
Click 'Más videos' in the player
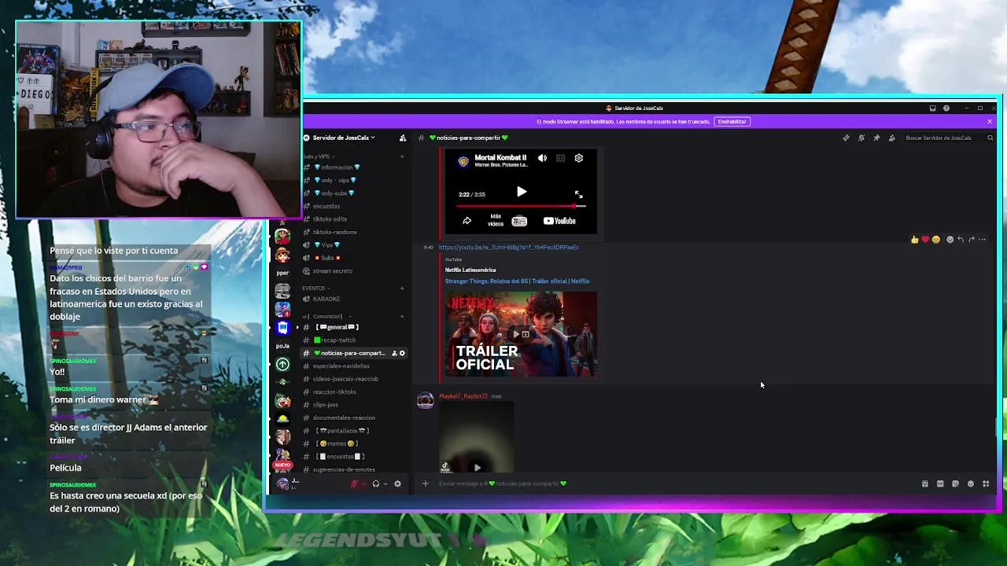(496, 220)
